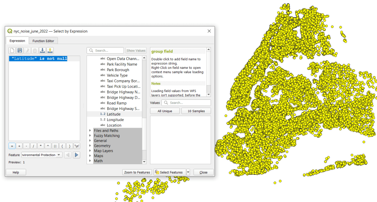Expand the Math function group
The height and width of the screenshot is (202, 377).
(90, 161)
